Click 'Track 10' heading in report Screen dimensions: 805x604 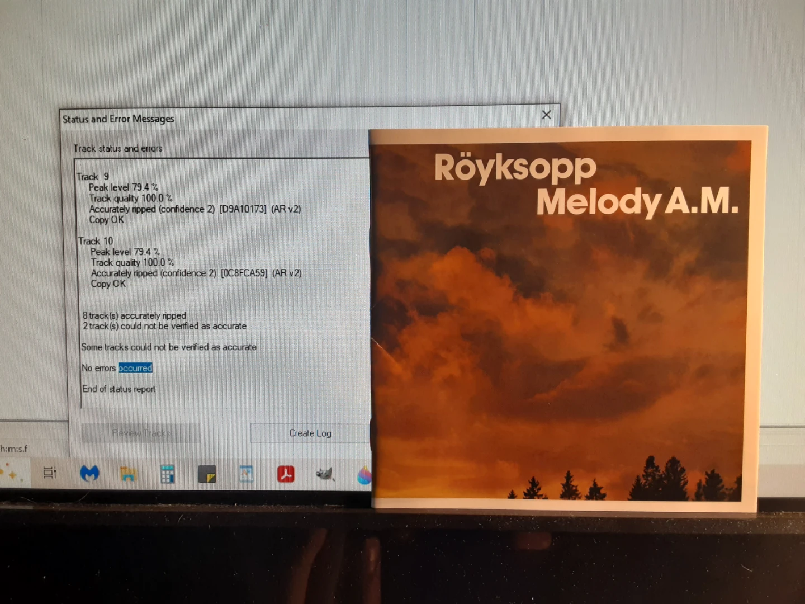click(96, 241)
